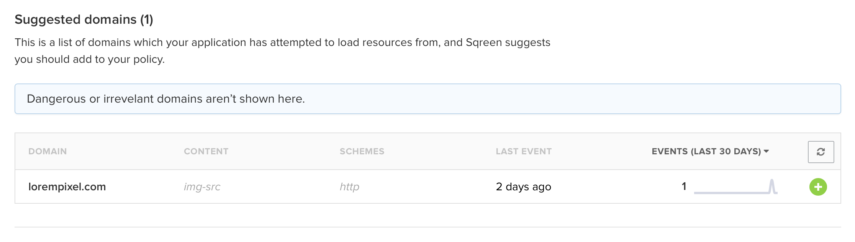Click the dangerous or irrelevant domains notice banner

click(x=427, y=99)
